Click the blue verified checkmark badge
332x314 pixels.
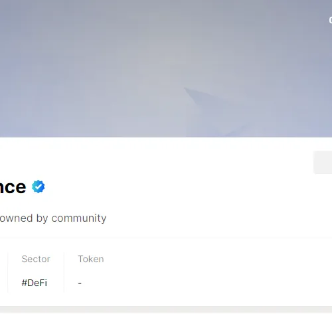[x=39, y=187]
